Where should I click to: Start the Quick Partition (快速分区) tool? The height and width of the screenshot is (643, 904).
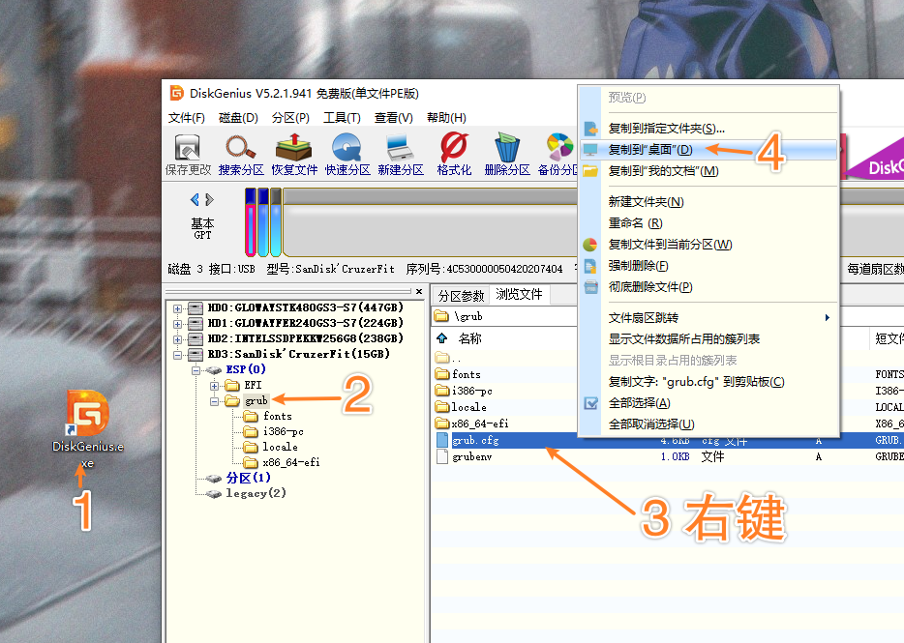click(x=347, y=154)
